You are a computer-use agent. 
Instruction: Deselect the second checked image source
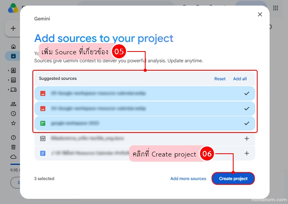[x=247, y=109]
